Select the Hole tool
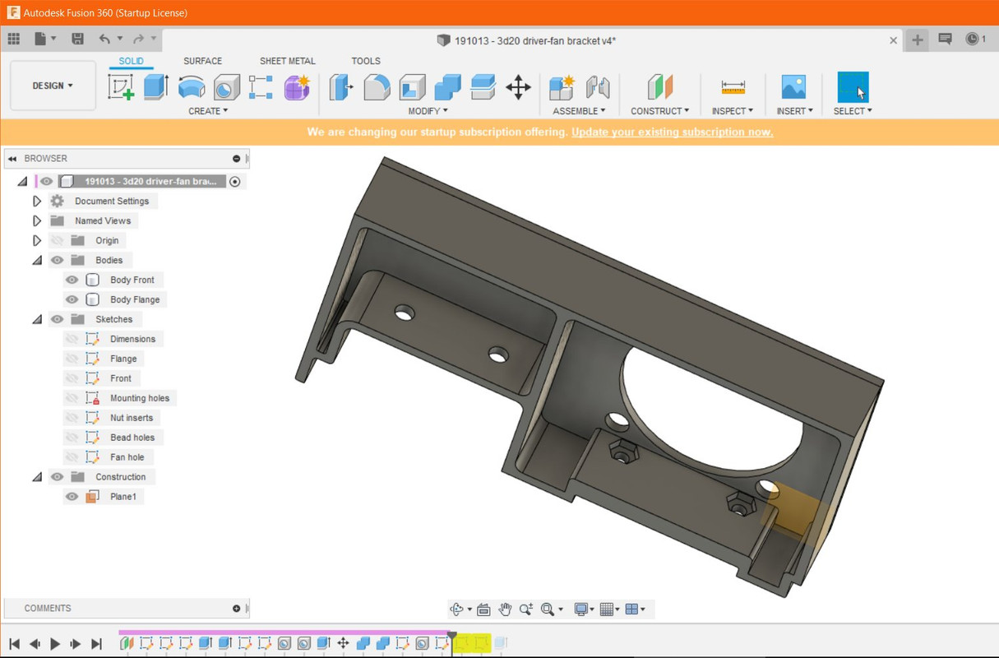 pyautogui.click(x=227, y=87)
